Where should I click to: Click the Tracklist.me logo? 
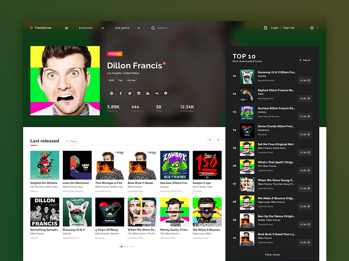[41, 28]
